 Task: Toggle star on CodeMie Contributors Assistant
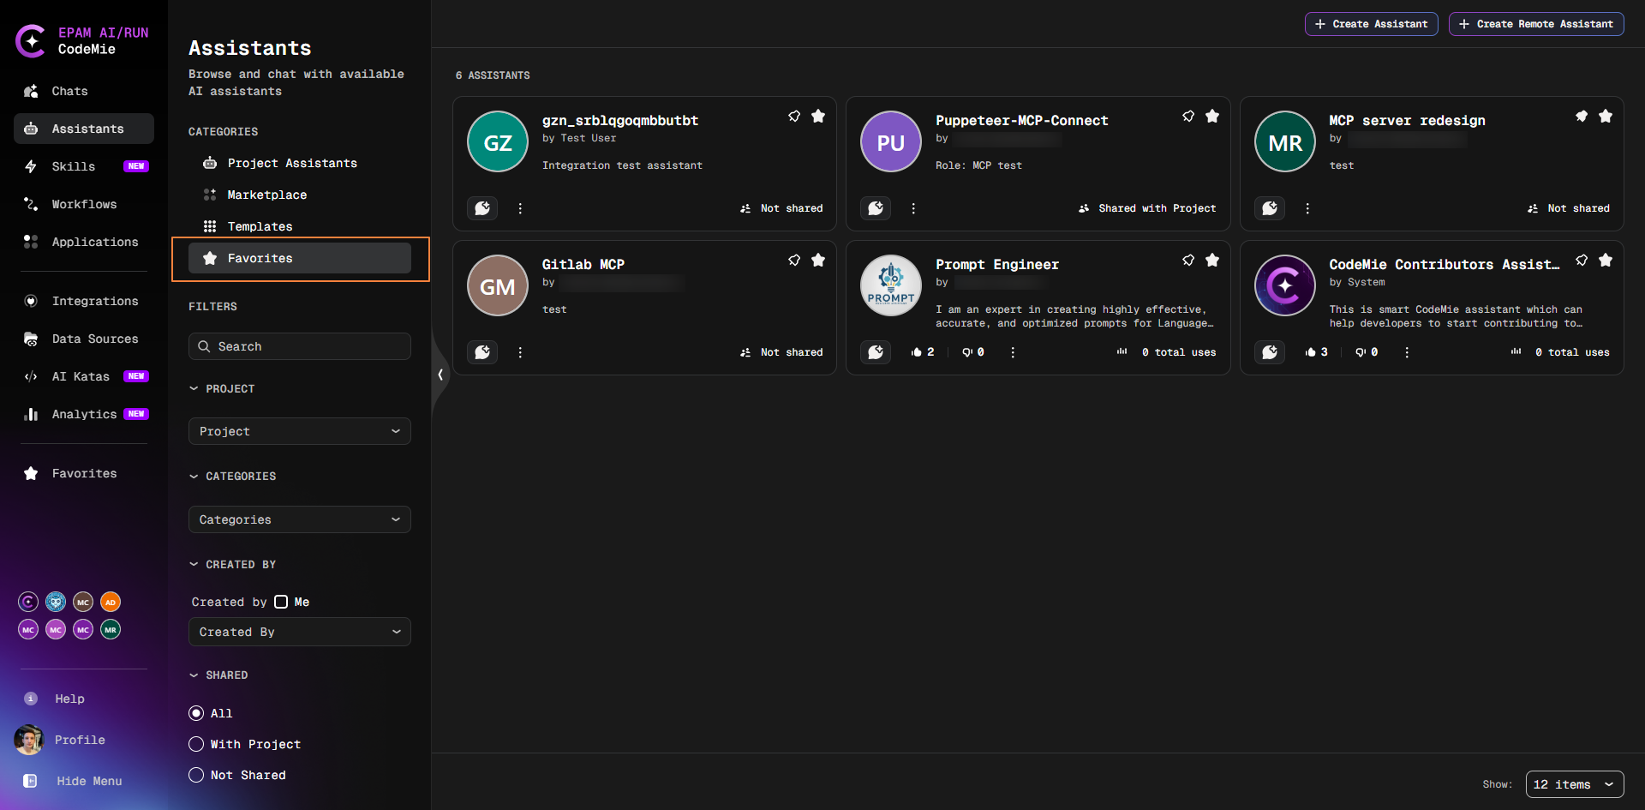click(x=1606, y=260)
